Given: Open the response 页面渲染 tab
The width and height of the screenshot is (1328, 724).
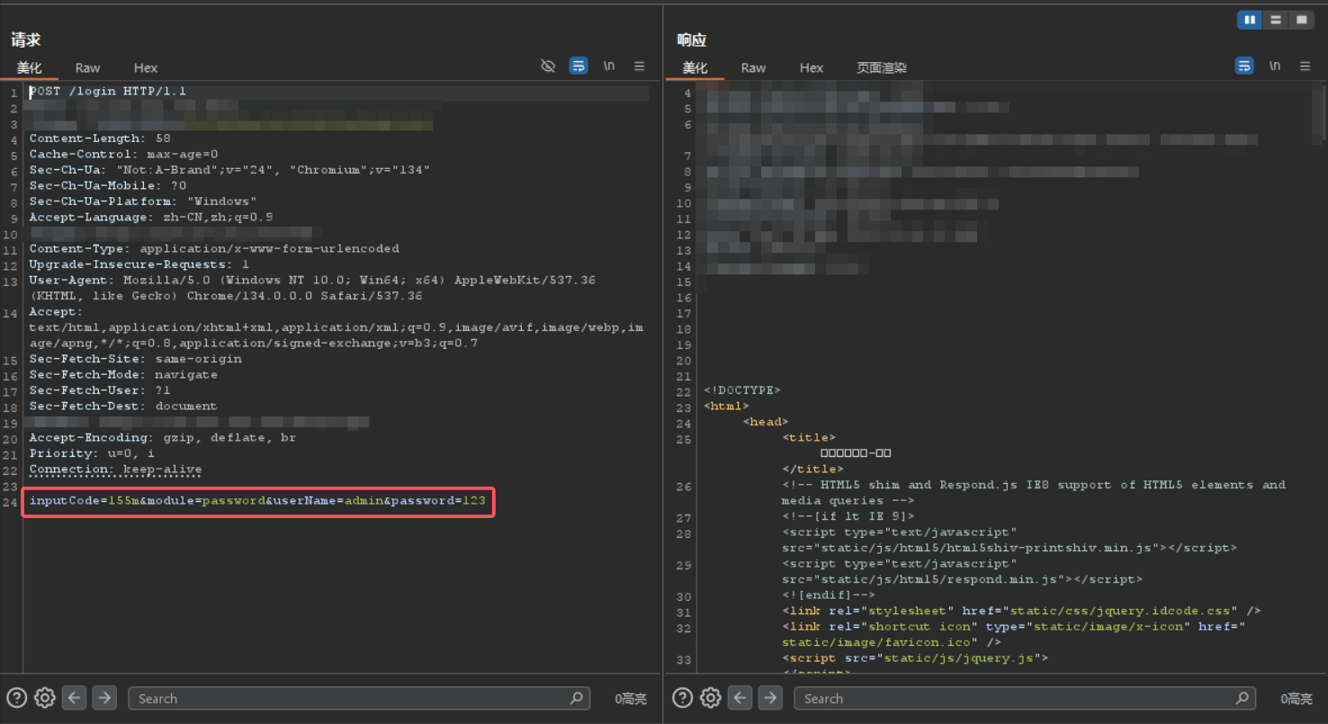Looking at the screenshot, I should tap(882, 67).
